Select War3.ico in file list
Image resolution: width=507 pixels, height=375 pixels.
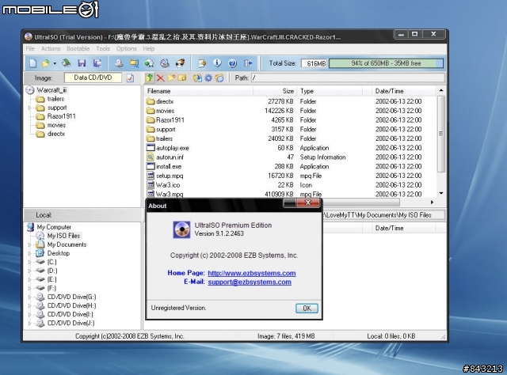[x=168, y=185]
